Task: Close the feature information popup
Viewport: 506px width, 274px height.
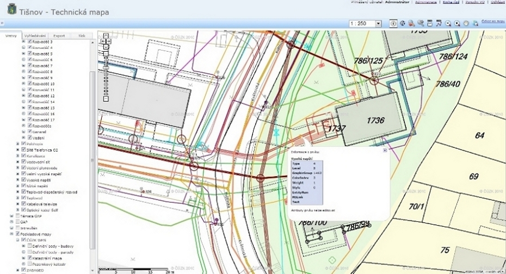Action: 385,151
